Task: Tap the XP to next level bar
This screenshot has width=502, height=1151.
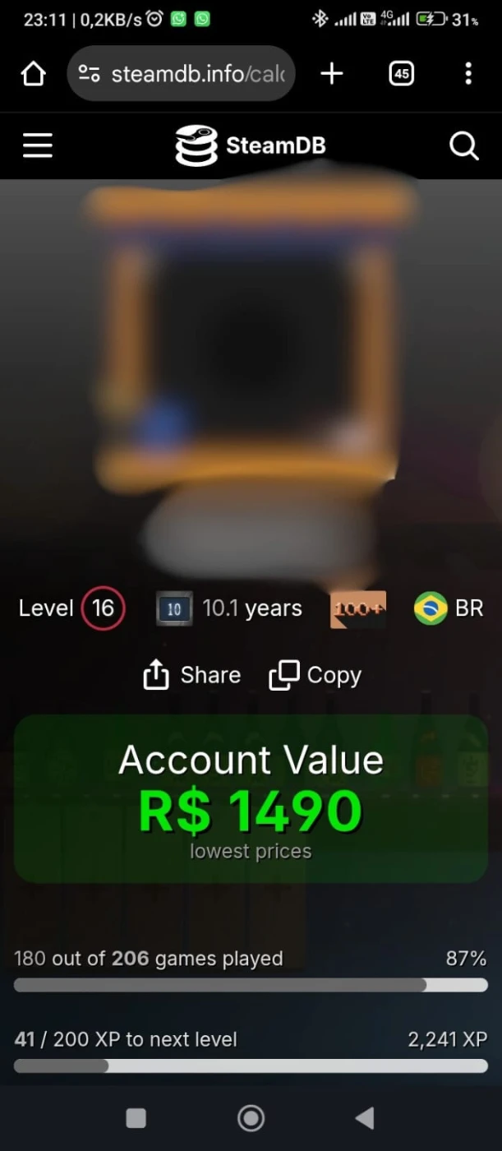Action: tap(251, 1065)
